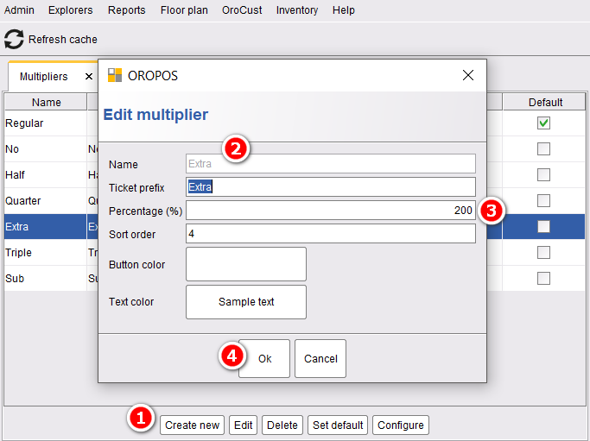Select the Quarter row in the table
Image resolution: width=590 pixels, height=441 pixels.
point(46,201)
